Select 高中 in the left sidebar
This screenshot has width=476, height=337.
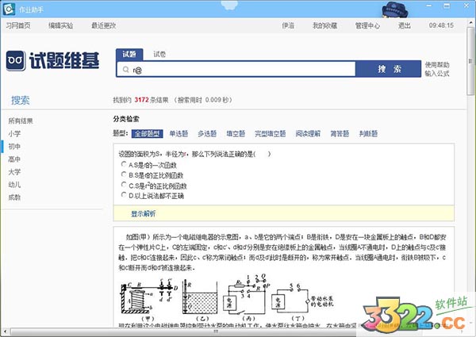click(14, 159)
